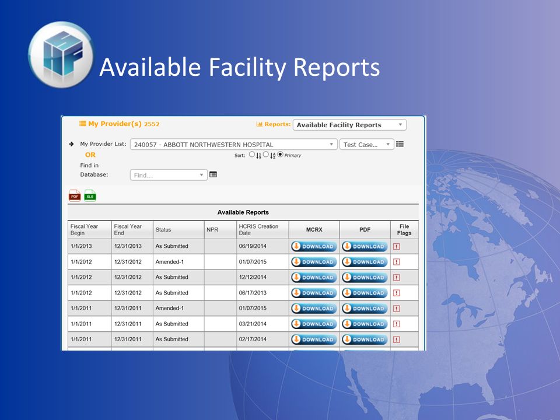Download MCRX for report created 03/21/2014
This screenshot has height=420, width=560.
point(314,324)
